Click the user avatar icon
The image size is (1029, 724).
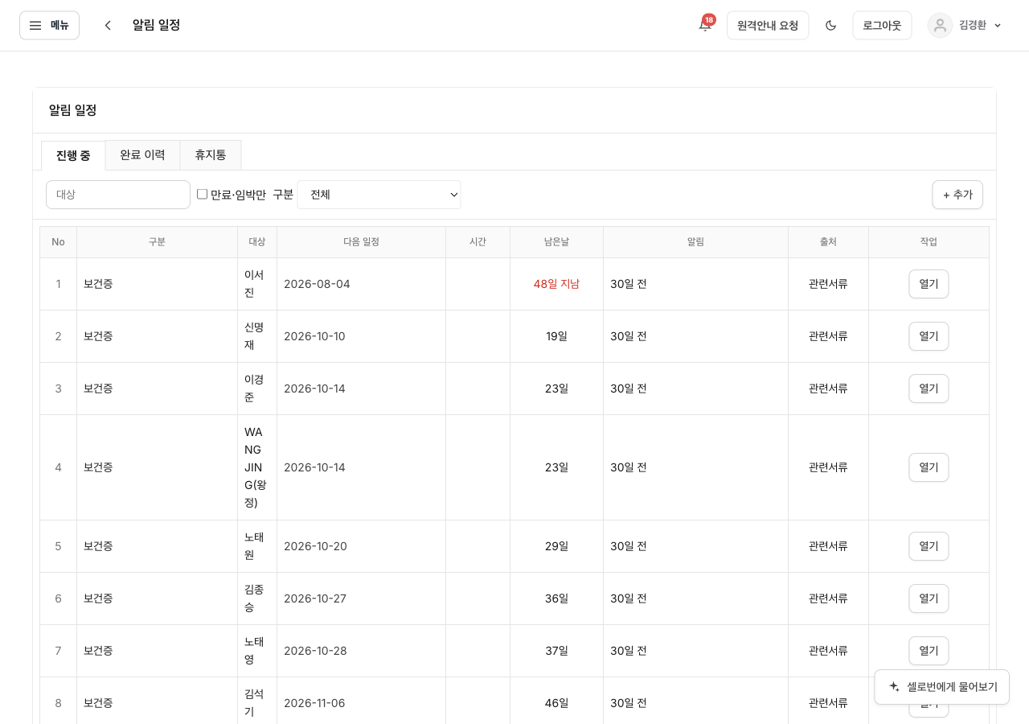tap(940, 25)
